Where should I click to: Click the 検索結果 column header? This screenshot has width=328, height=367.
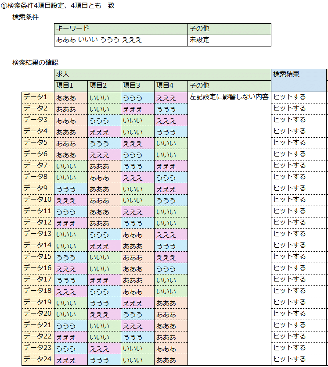(x=299, y=80)
